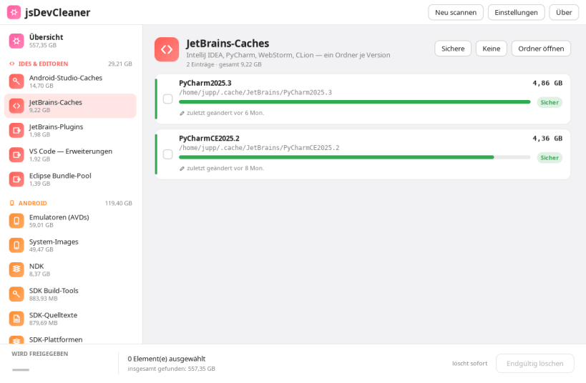The width and height of the screenshot is (586, 383).
Task: Click the 'löscht sofort' label
Action: click(469, 364)
